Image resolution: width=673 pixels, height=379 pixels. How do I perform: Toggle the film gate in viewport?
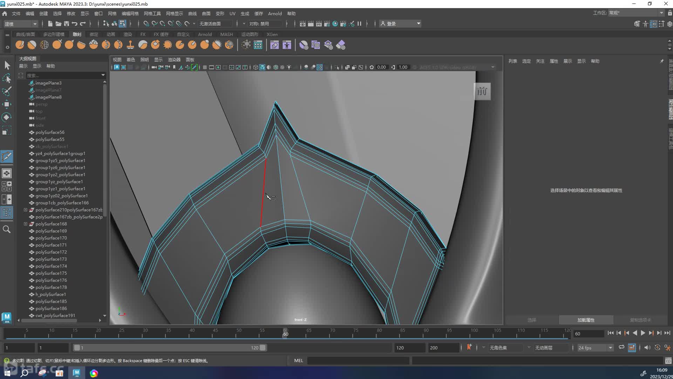point(211,67)
